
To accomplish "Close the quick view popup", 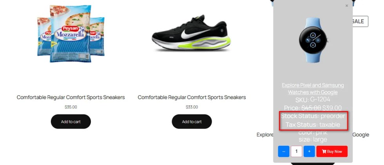I will 346,5.
